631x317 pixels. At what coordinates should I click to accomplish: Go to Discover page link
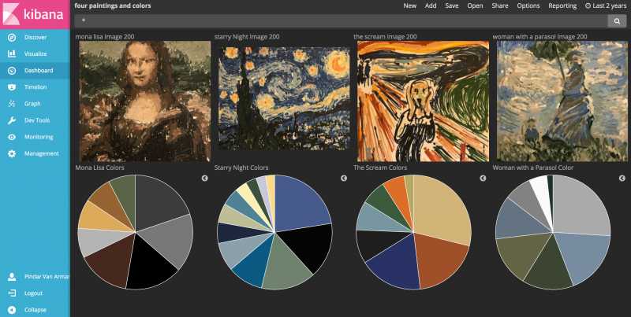point(35,37)
